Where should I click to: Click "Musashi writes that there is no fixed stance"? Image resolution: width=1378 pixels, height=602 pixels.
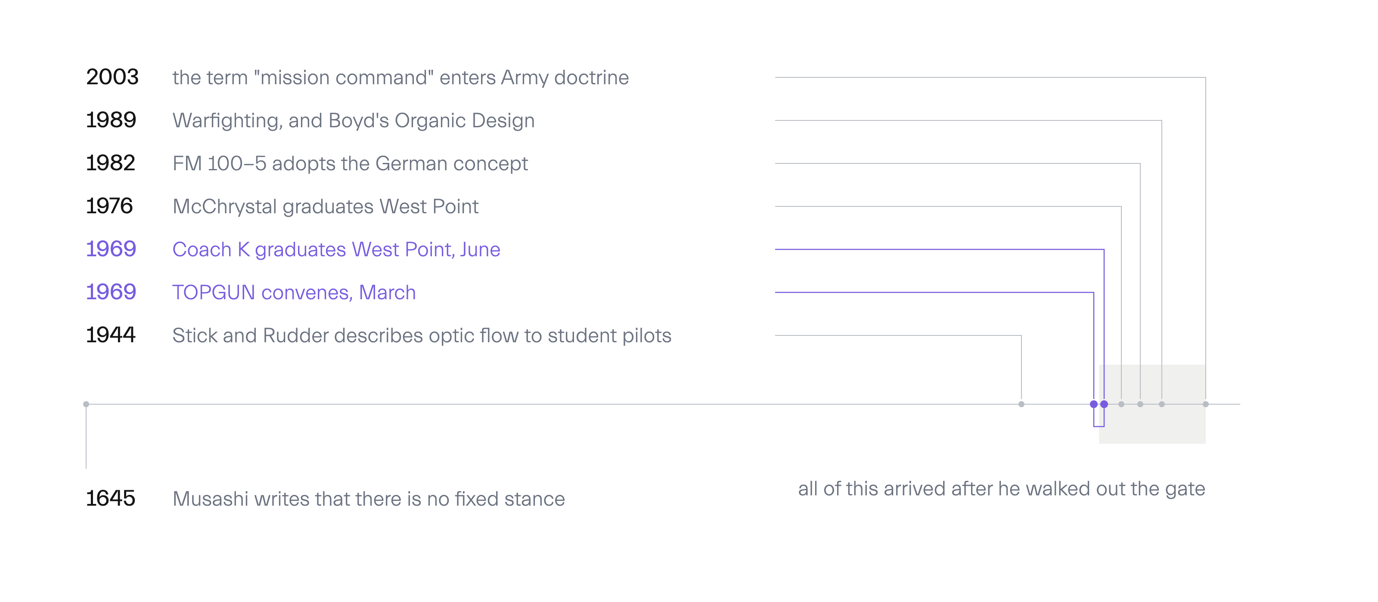pyautogui.click(x=369, y=499)
